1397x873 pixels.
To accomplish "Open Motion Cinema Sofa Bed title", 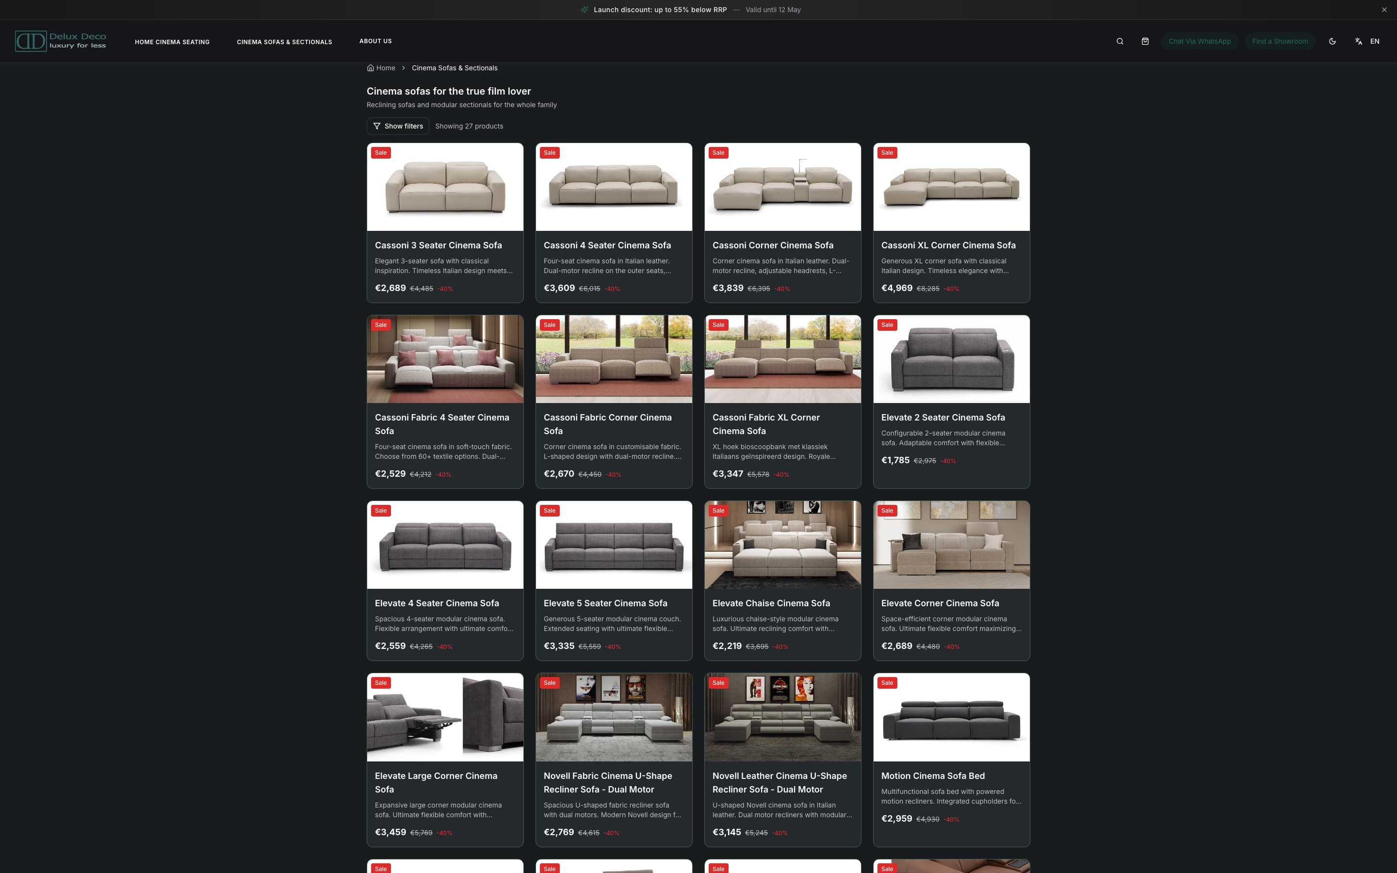I will [932, 776].
